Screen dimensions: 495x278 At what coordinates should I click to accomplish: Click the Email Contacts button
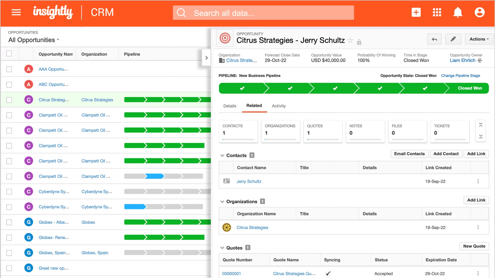[409, 154]
